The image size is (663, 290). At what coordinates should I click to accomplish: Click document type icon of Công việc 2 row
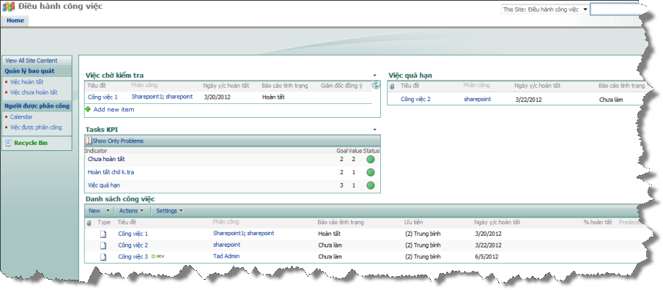pyautogui.click(x=103, y=245)
